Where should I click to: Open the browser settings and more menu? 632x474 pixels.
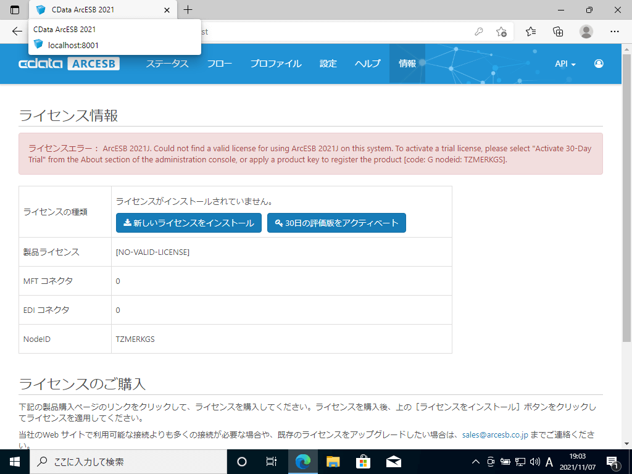click(x=614, y=31)
